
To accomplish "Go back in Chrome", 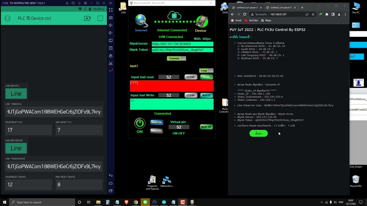I will [x=233, y=14].
